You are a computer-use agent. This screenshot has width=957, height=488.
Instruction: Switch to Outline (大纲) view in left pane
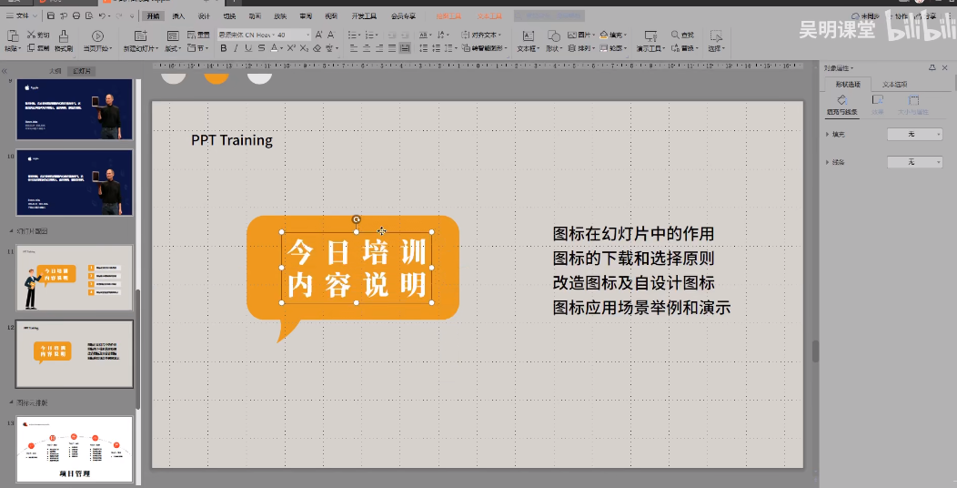pos(55,71)
